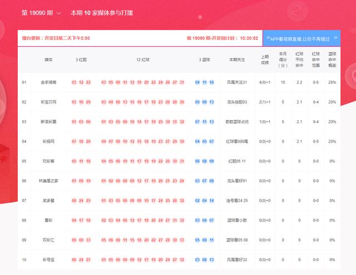
Task: Click the 本期 10 家媒体参与打擂 heading
Action: 102,13
